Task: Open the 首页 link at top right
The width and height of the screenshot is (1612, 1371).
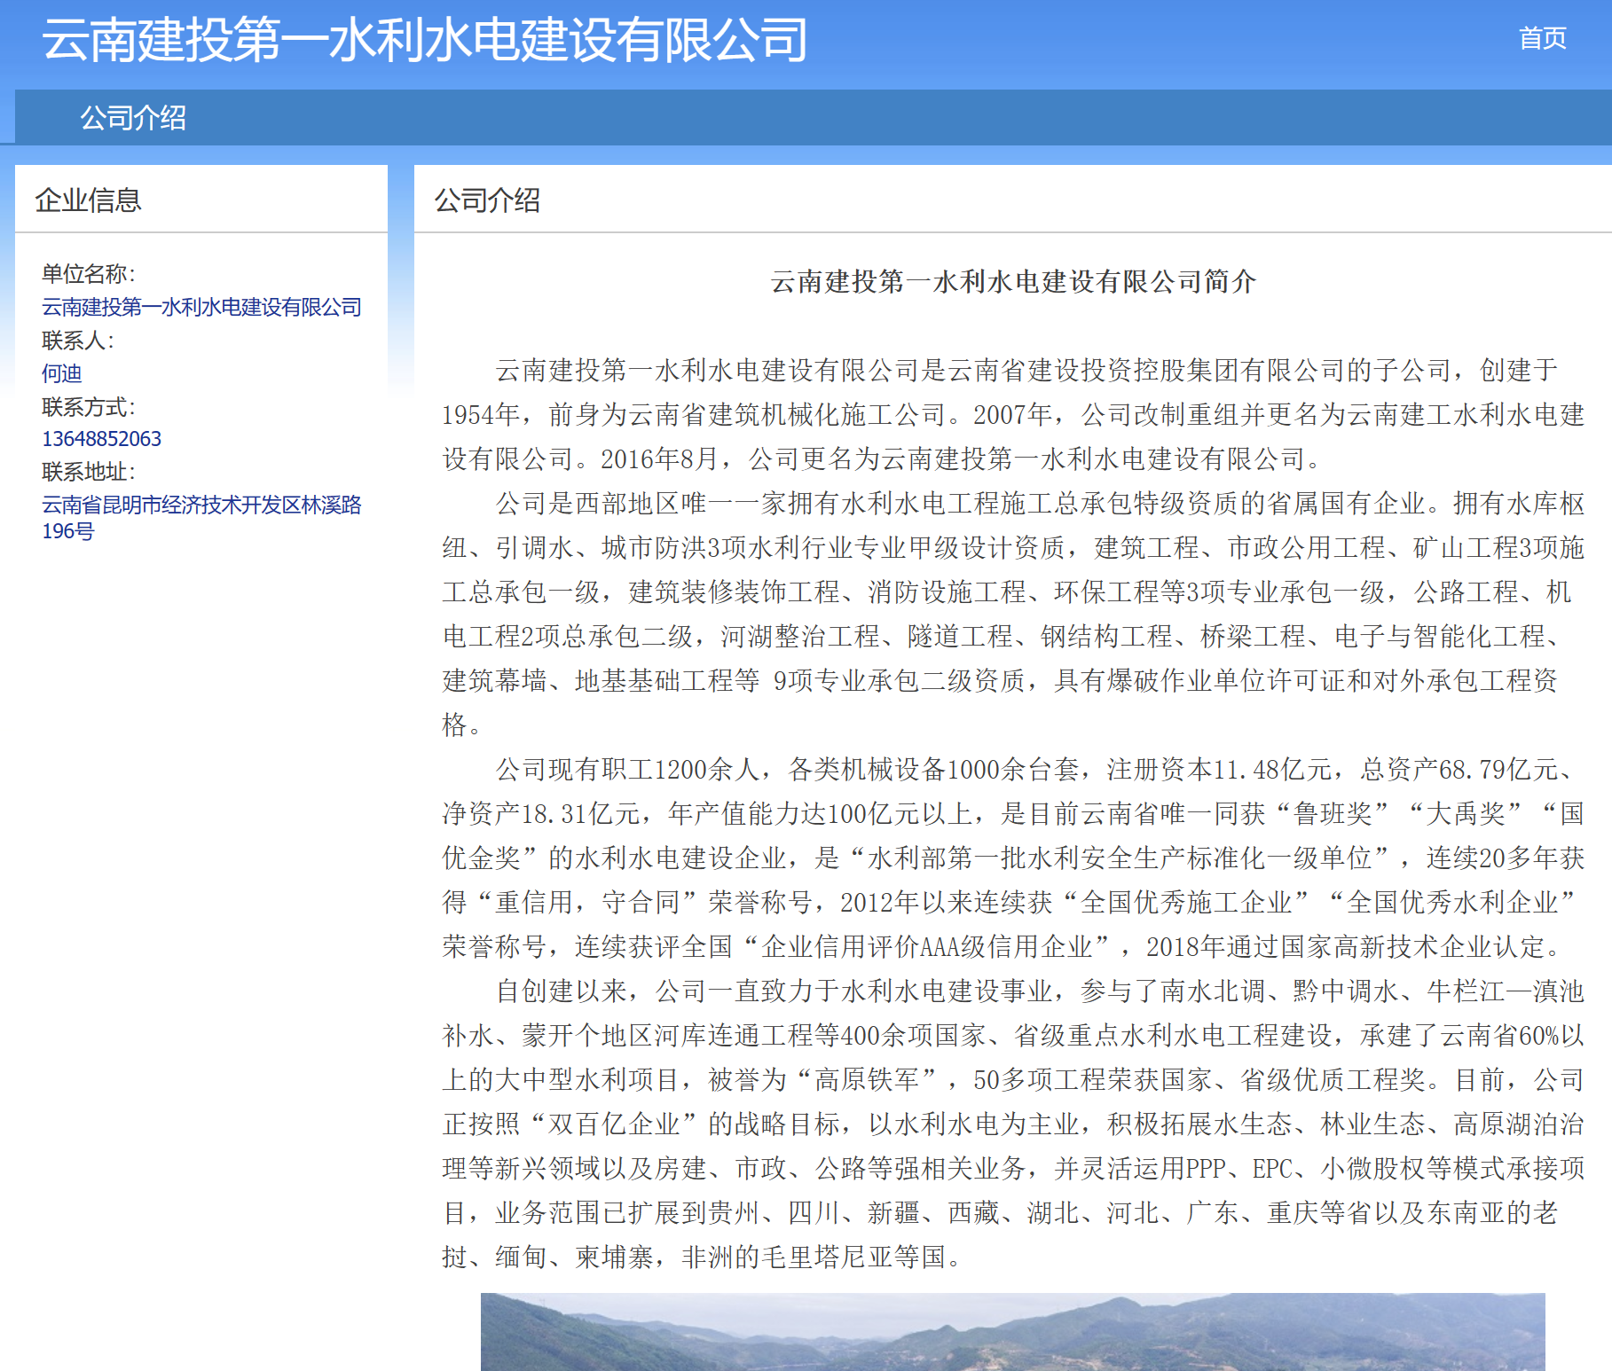Action: point(1542,38)
